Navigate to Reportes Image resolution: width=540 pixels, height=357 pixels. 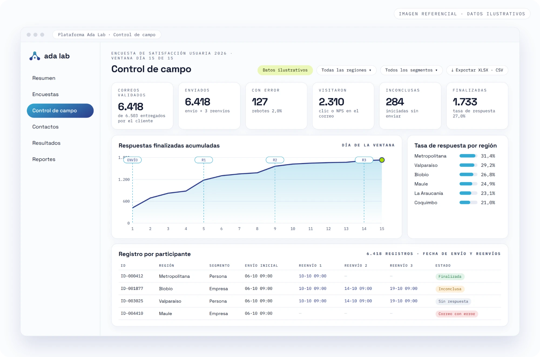[x=44, y=159]
